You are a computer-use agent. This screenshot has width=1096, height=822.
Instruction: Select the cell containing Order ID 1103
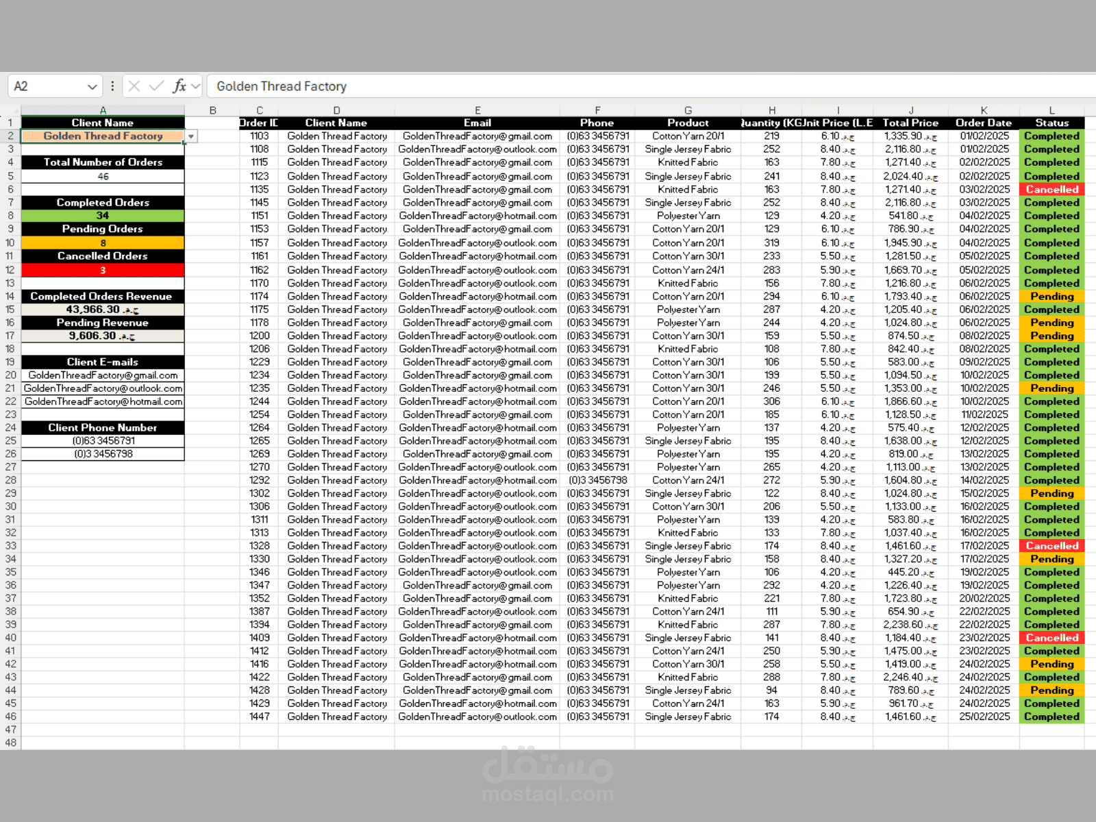[x=259, y=136]
